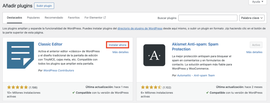Click the Classic Editor five-star rating

(x=17, y=87)
